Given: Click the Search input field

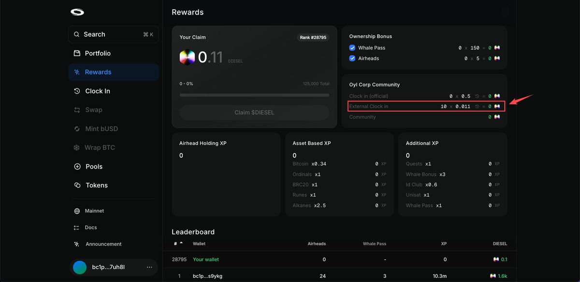Looking at the screenshot, I should tap(114, 34).
